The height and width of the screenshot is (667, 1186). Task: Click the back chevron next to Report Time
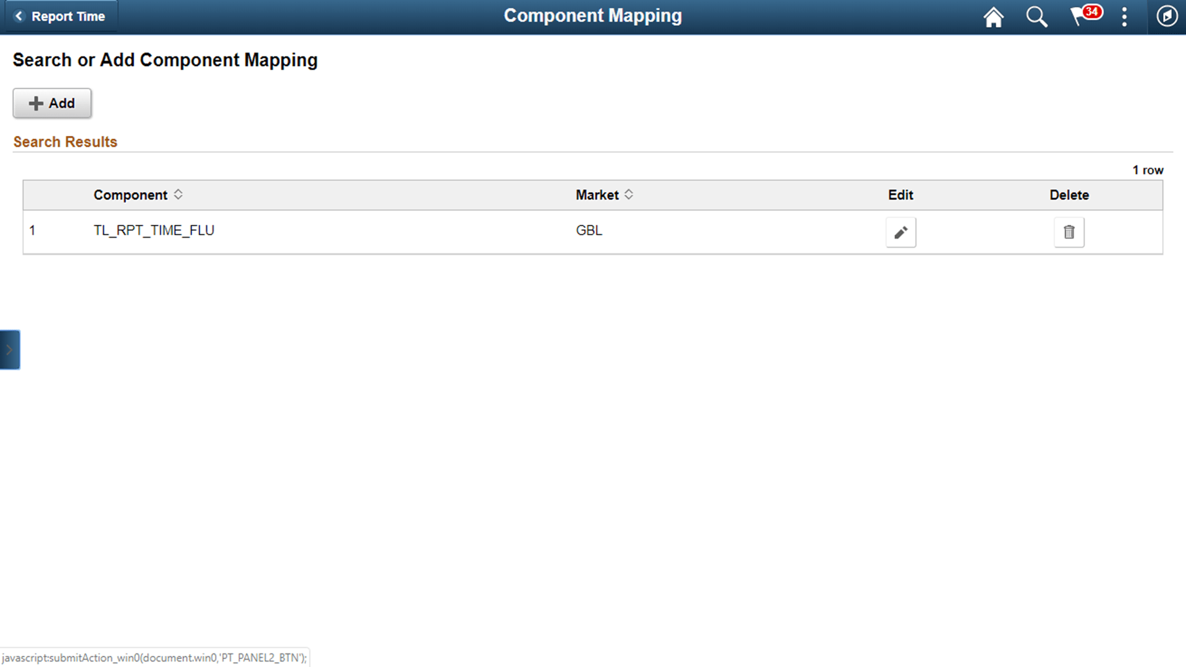(x=19, y=16)
